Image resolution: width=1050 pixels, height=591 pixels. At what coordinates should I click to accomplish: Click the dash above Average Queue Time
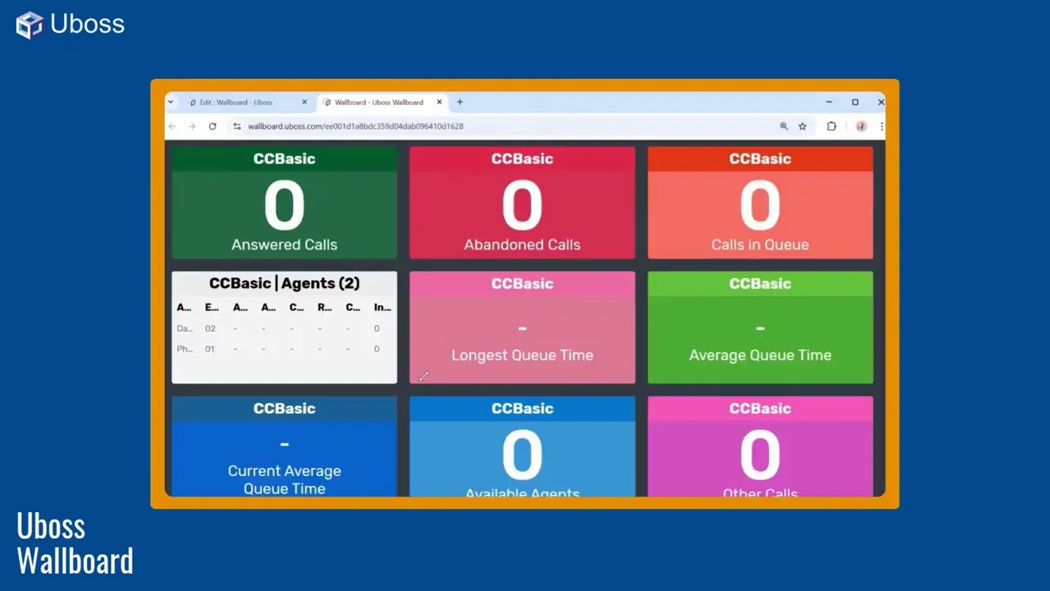point(760,328)
